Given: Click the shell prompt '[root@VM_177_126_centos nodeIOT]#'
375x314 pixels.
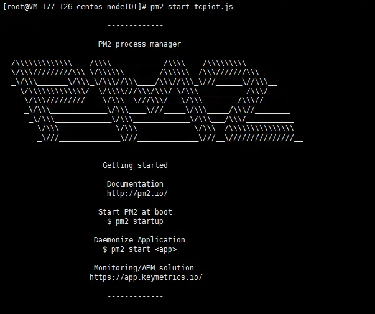Looking at the screenshot, I should pyautogui.click(x=75, y=7).
